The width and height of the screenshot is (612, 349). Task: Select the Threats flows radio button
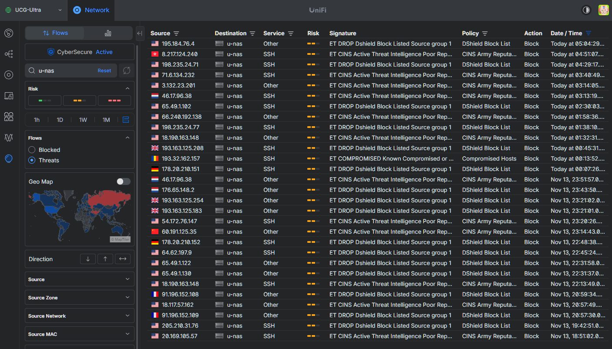[32, 160]
